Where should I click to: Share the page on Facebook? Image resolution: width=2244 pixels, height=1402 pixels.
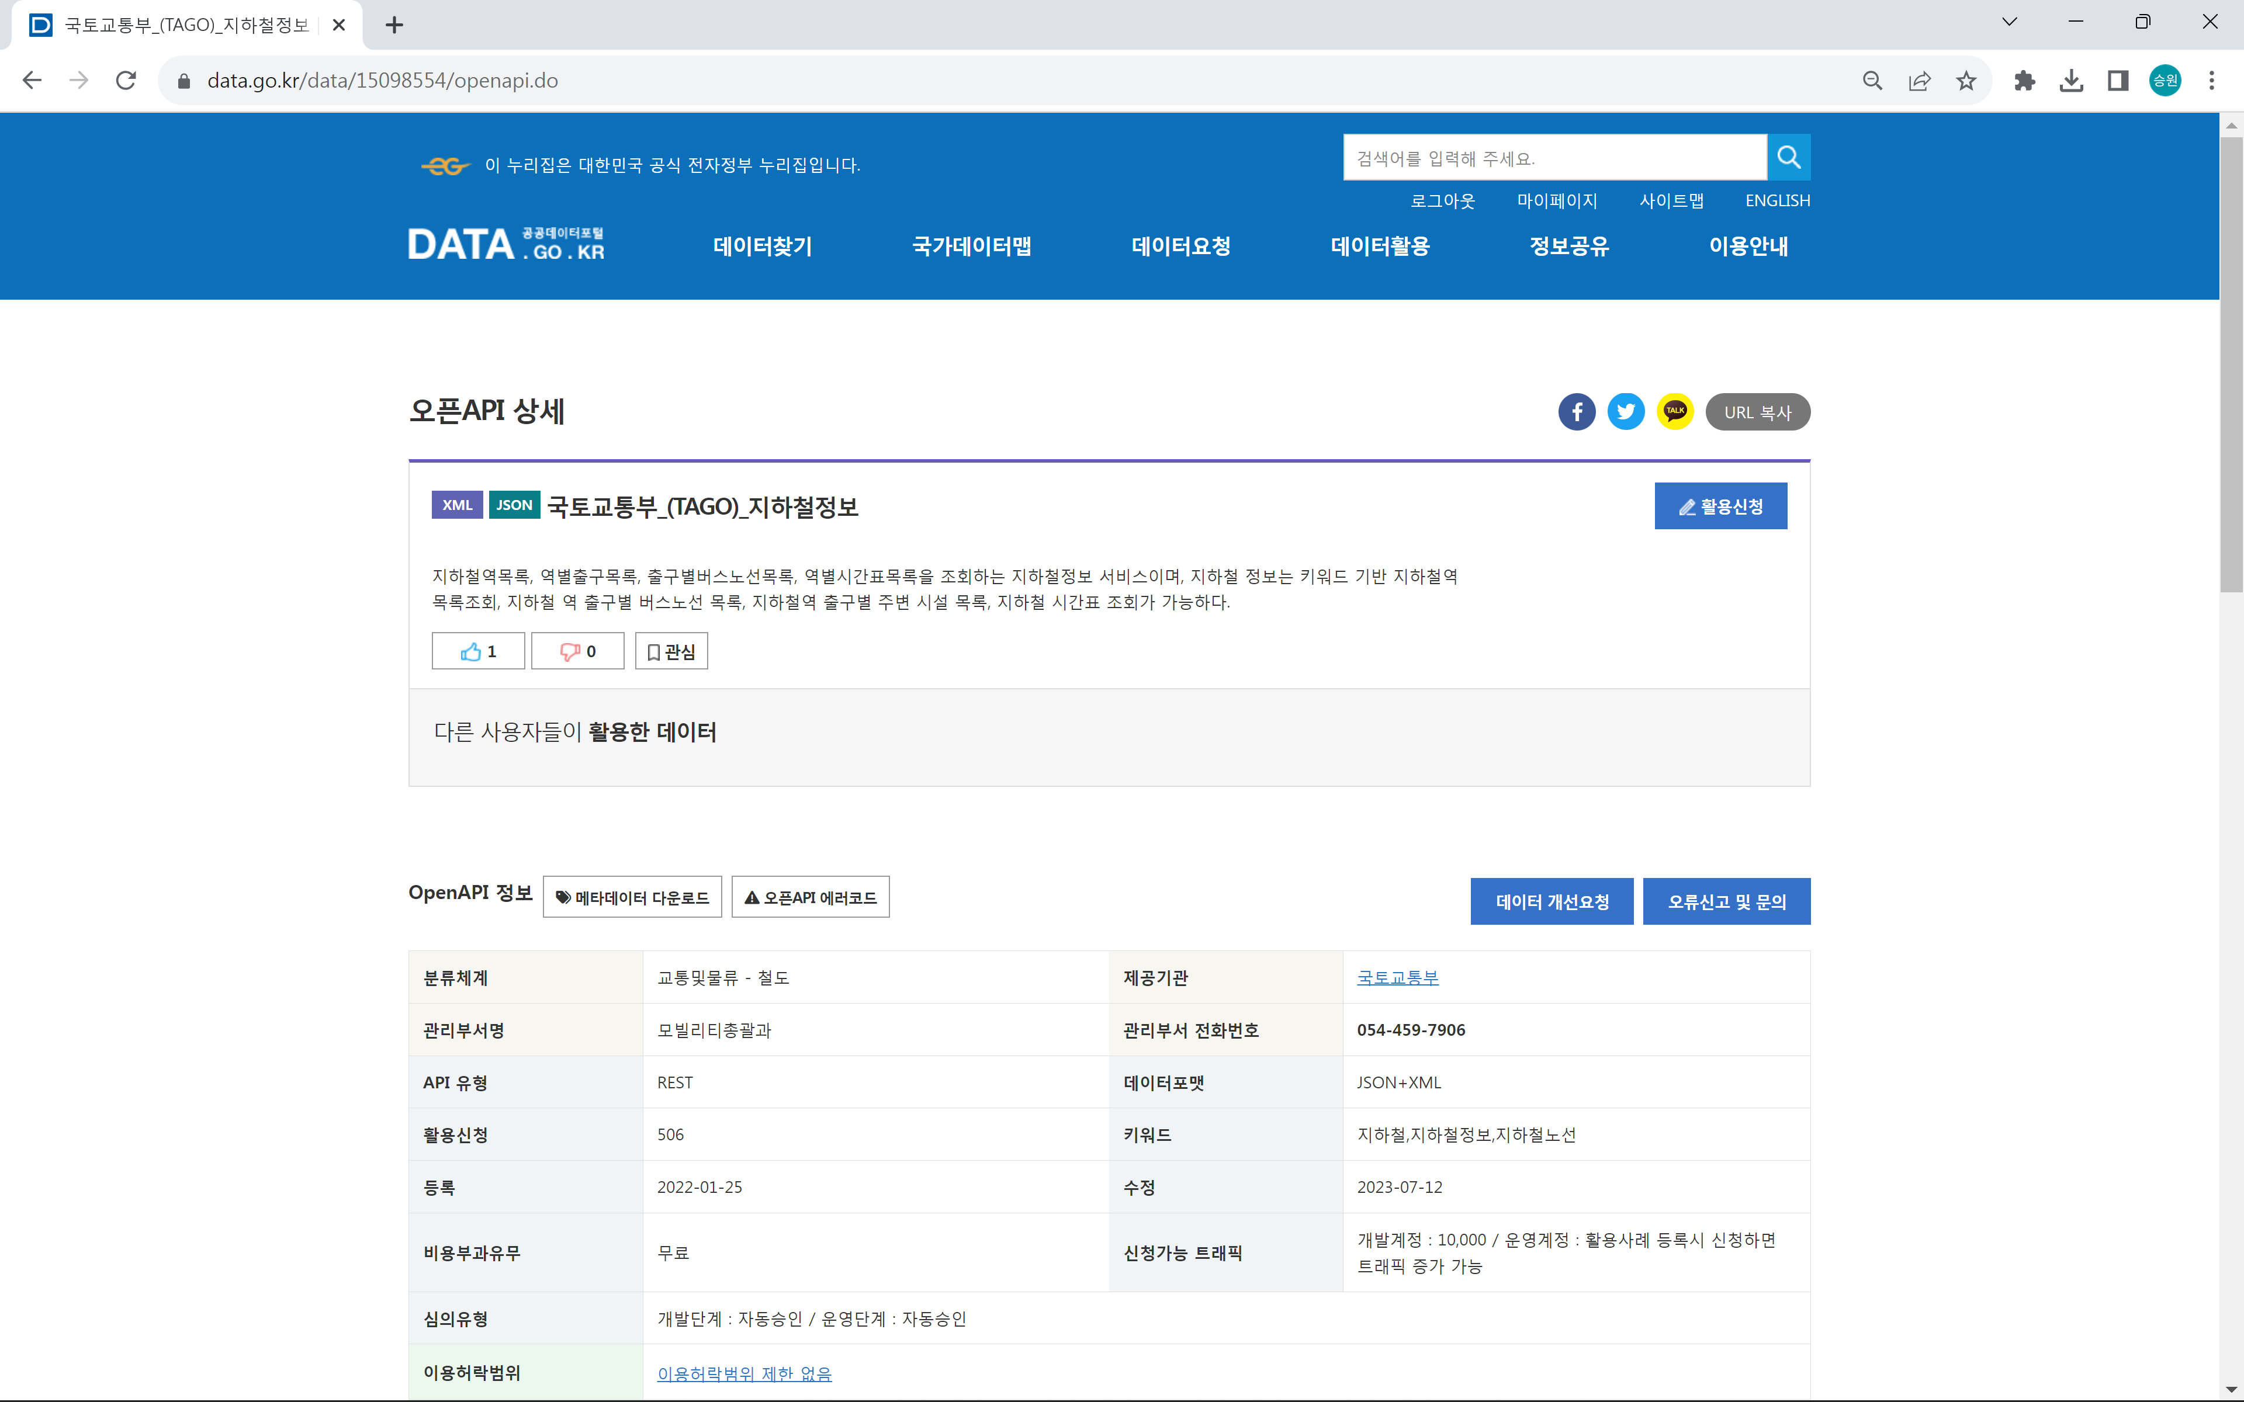1577,412
